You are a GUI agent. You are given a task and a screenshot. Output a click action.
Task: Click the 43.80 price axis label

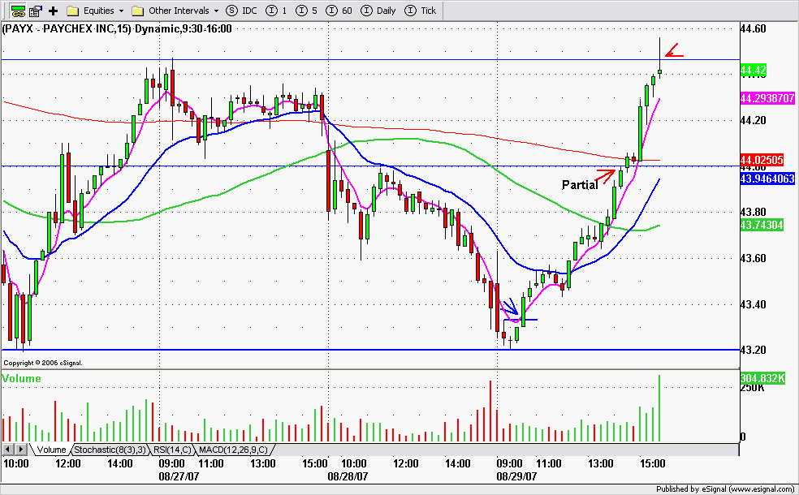coord(753,213)
